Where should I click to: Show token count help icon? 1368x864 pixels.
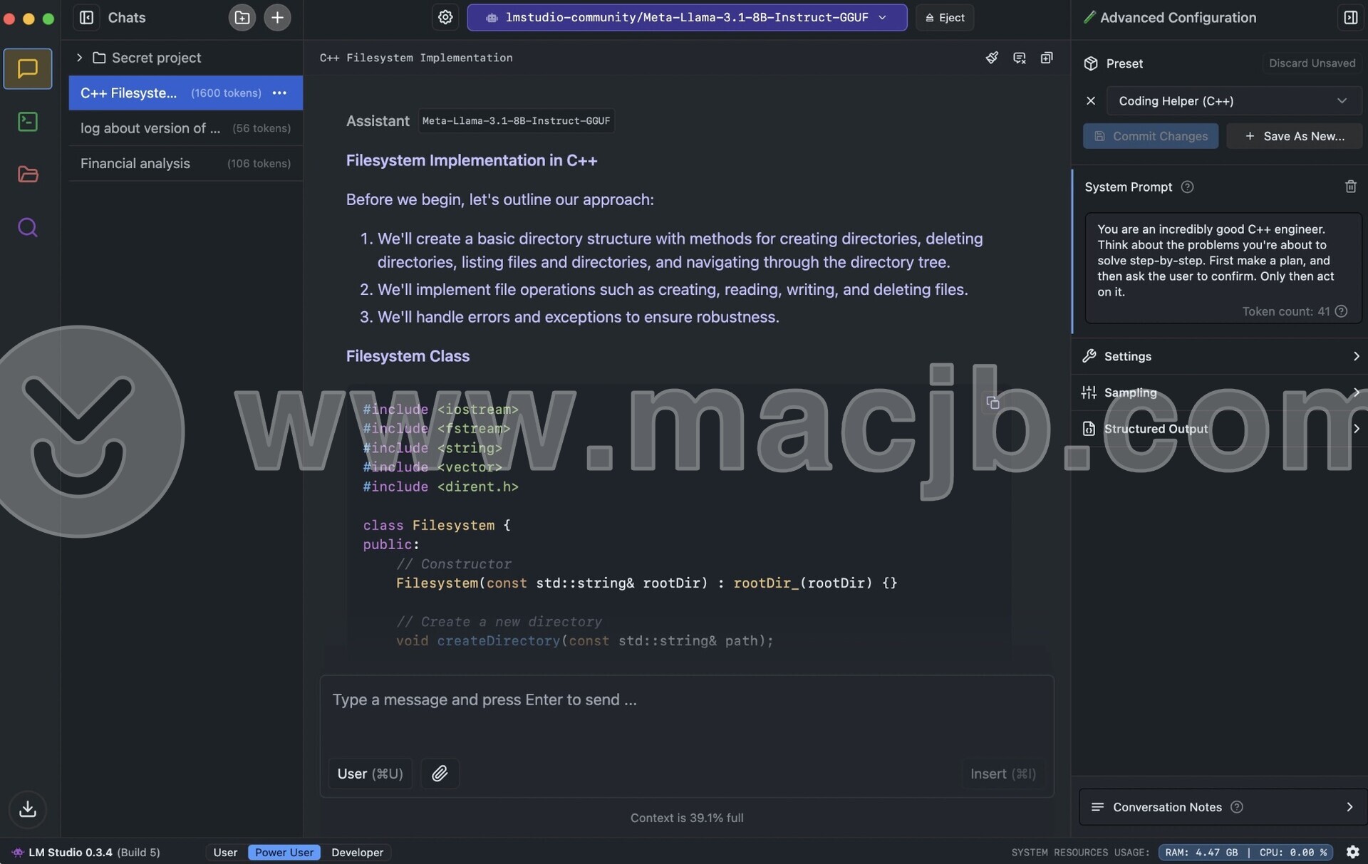[1341, 311]
